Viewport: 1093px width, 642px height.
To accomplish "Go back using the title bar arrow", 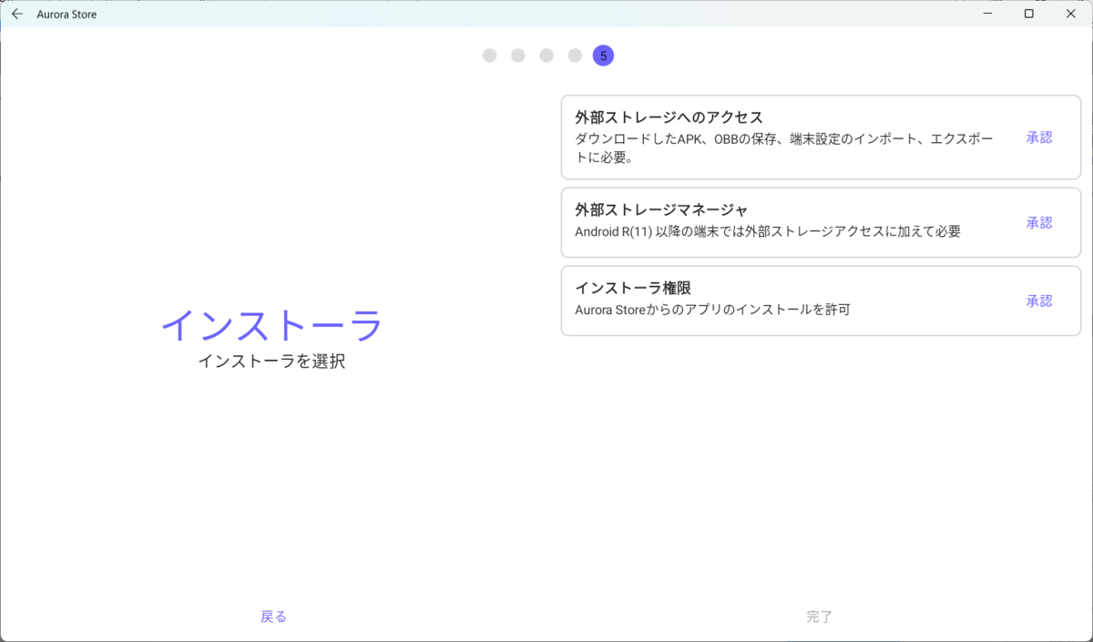I will pyautogui.click(x=17, y=14).
